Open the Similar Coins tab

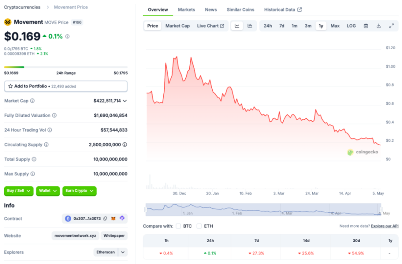240,10
